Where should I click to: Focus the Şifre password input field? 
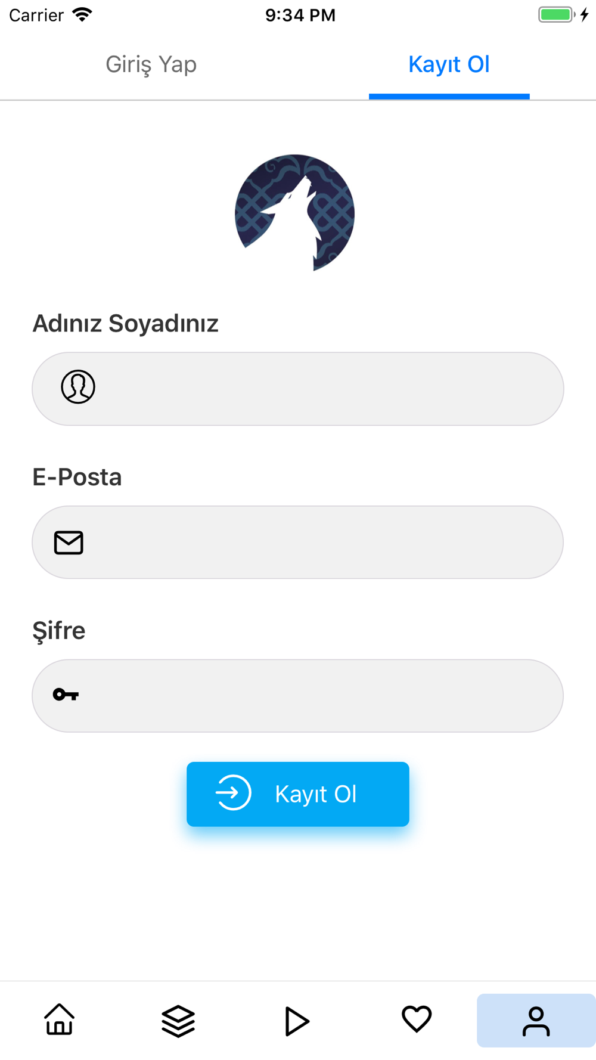[298, 696]
